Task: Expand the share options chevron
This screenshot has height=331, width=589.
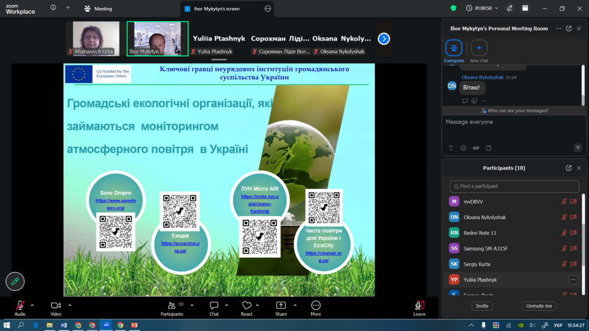Action: pos(295,306)
